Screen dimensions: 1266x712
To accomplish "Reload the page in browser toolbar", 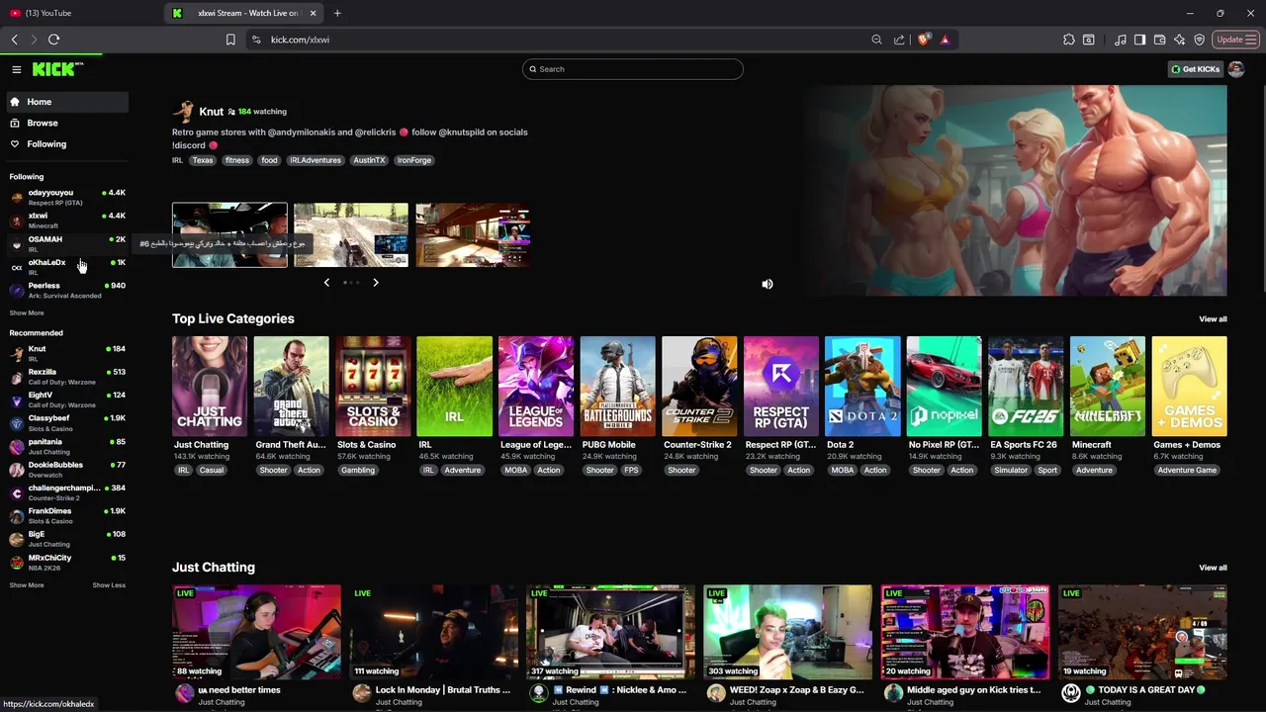I will [x=53, y=40].
